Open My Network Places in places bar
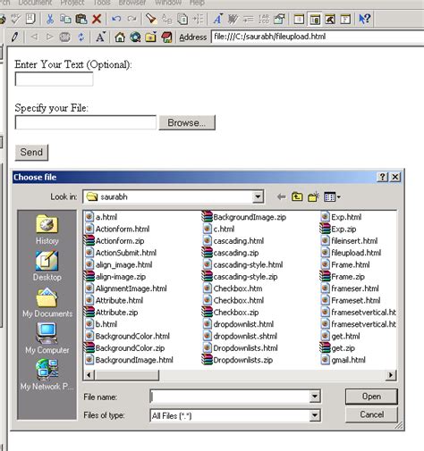 pos(47,375)
